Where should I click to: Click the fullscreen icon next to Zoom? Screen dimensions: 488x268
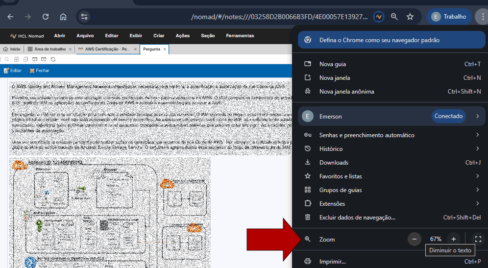[478, 239]
